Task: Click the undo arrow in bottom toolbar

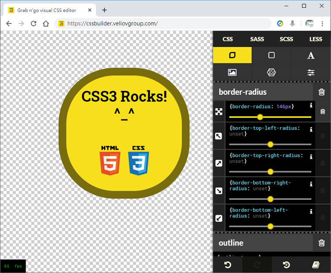Action: pyautogui.click(x=228, y=265)
